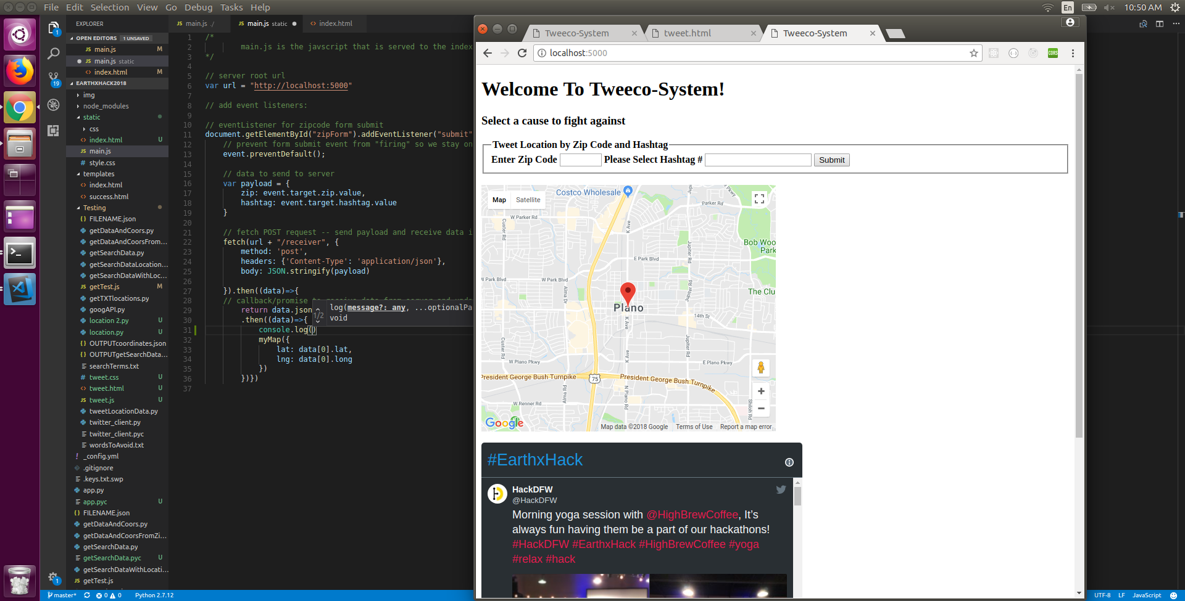Image resolution: width=1185 pixels, height=601 pixels.
Task: Zoom out on the Plano map
Action: 761,408
